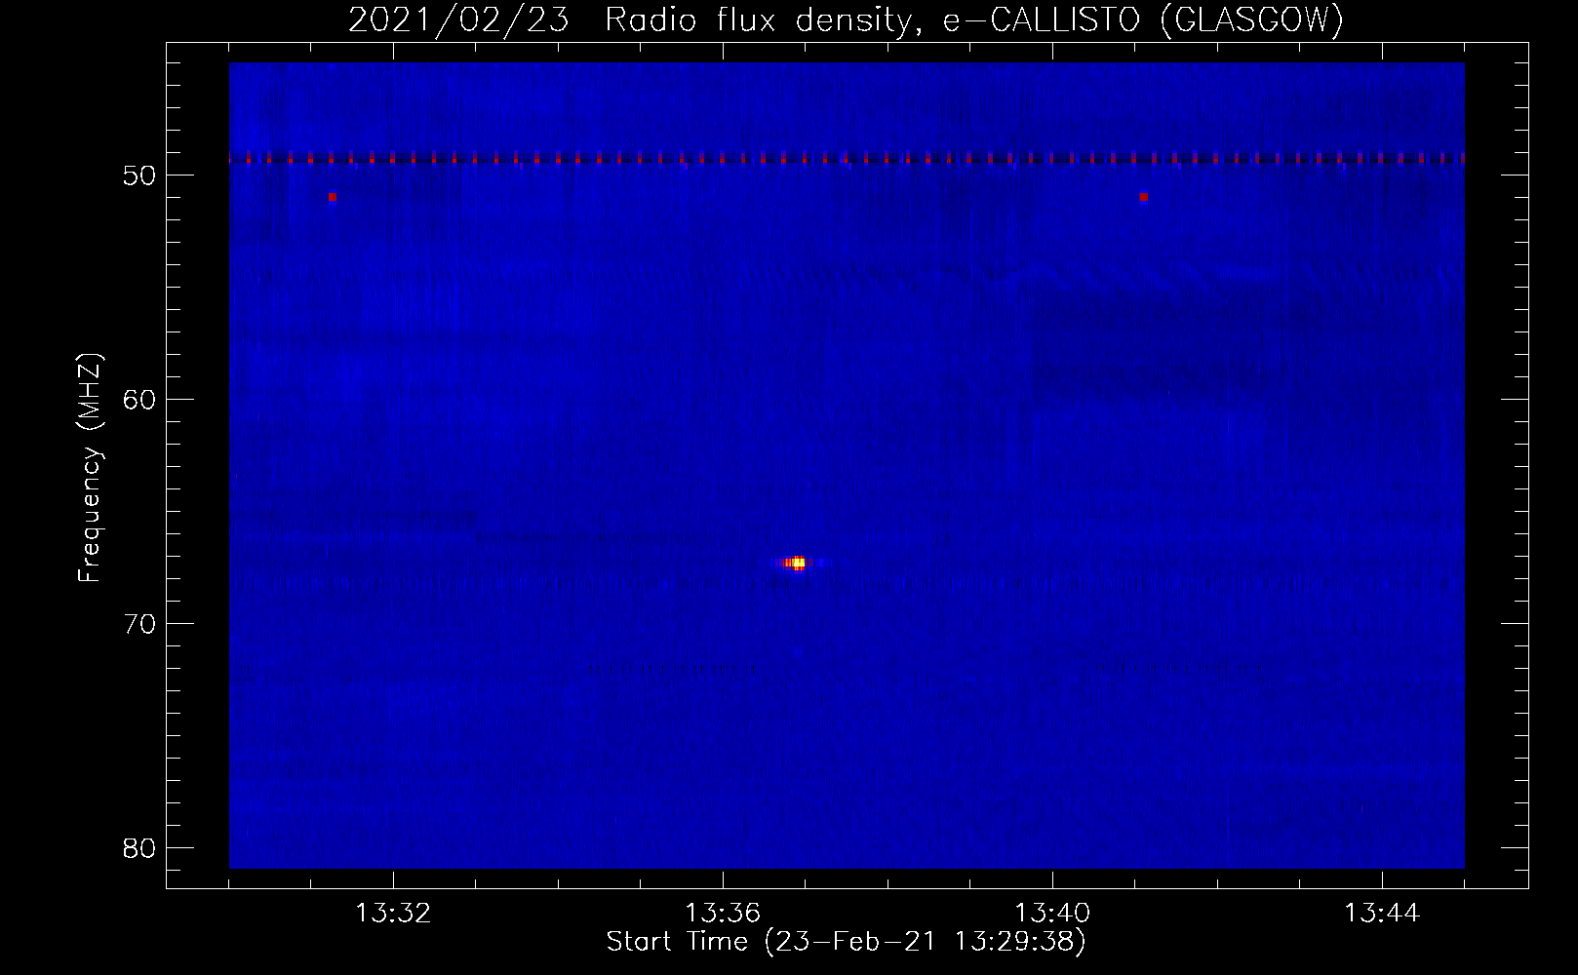Click the 'Frequency (MHZ)' y-axis label

click(x=90, y=468)
